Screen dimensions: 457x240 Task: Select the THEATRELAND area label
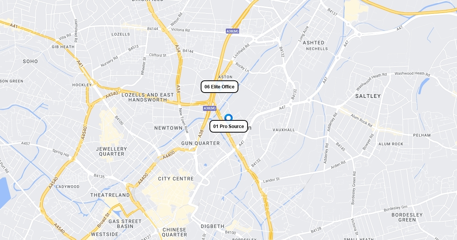pyautogui.click(x=110, y=195)
